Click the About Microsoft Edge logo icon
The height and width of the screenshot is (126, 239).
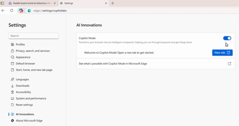(12, 121)
